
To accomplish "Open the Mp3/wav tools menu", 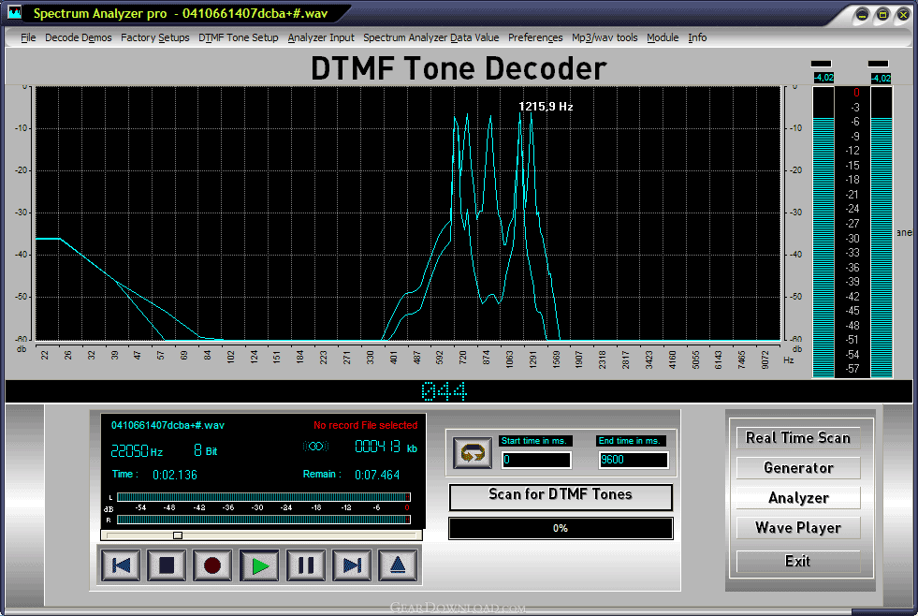I will (605, 37).
